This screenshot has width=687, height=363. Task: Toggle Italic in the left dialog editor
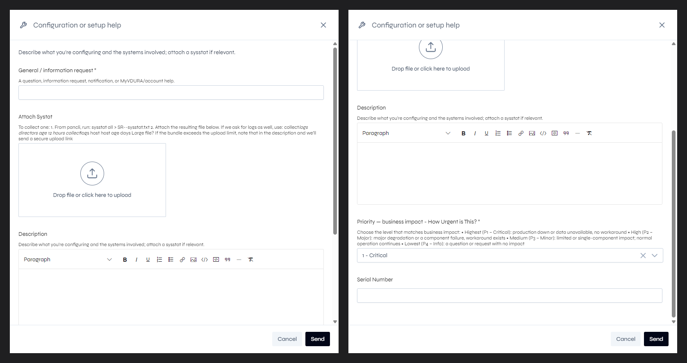pos(136,260)
